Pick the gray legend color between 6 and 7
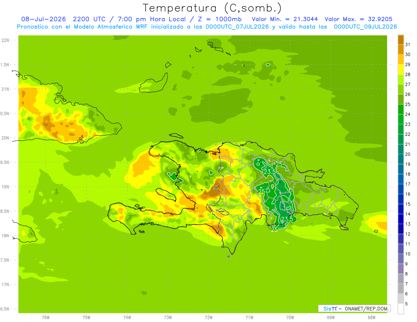Image resolution: width=417 pixels, height=322 pixels. 401,289
